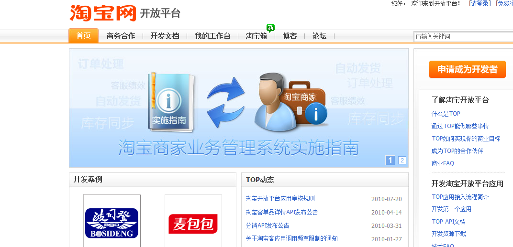Open the TOP应用接入流程简介 link

click(x=460, y=197)
